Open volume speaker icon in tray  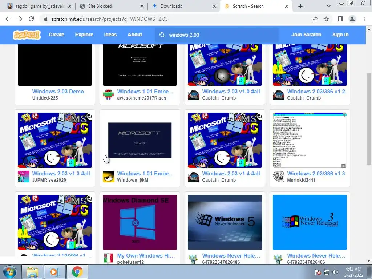pyautogui.click(x=335, y=272)
